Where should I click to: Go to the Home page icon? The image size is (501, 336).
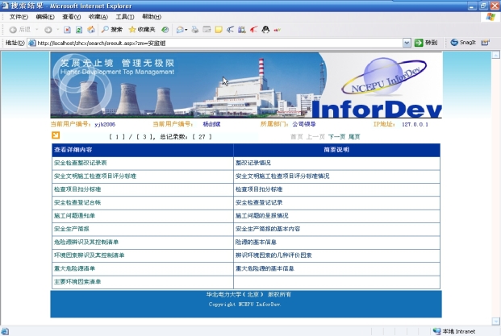[x=90, y=29]
